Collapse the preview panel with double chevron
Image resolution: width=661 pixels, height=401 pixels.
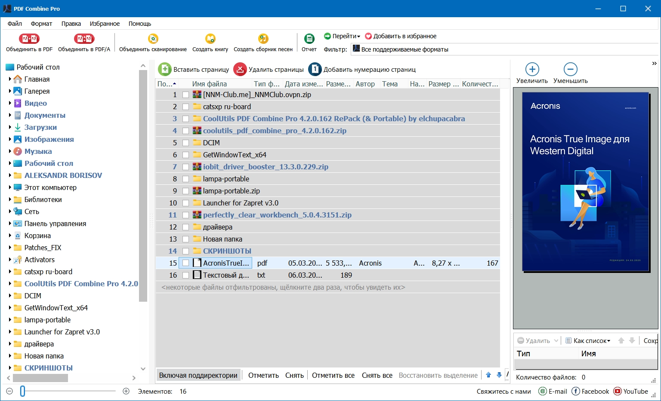(x=654, y=64)
